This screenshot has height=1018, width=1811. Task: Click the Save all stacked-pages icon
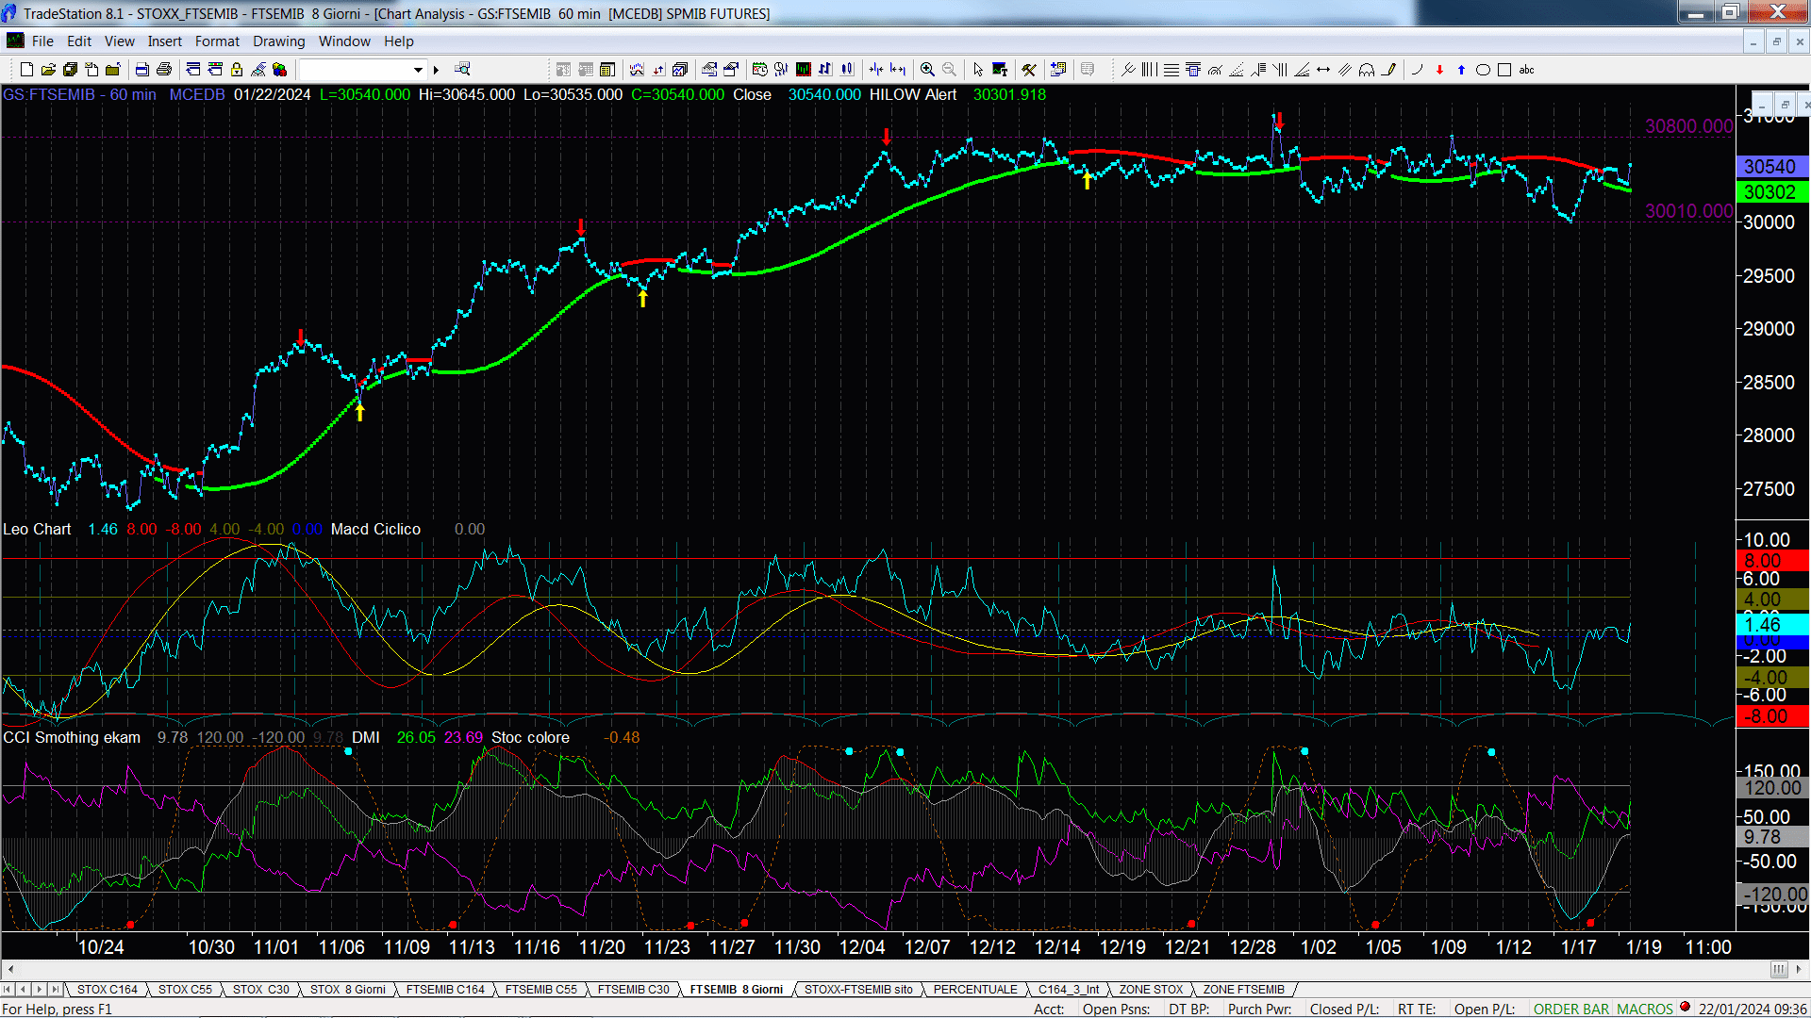point(70,70)
